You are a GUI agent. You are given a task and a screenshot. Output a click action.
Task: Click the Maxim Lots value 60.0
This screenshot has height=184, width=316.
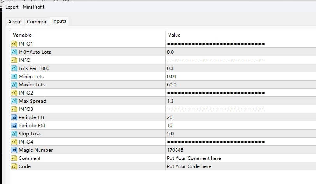(x=172, y=84)
